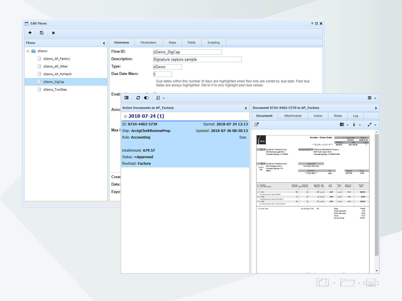Expand document preview with the diagonal arrows icon

pos(369,125)
